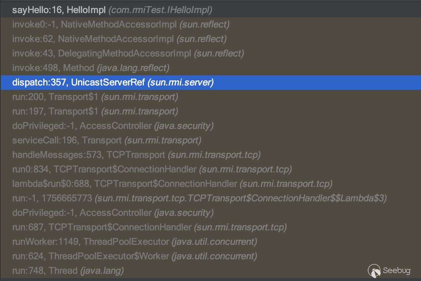Click the run:-1, 1756665773 lambda frame
This screenshot has width=421, height=281.
[199, 198]
